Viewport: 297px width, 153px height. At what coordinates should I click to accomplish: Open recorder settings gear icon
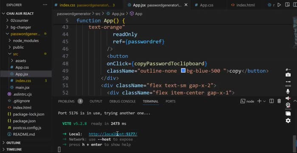[288, 121]
